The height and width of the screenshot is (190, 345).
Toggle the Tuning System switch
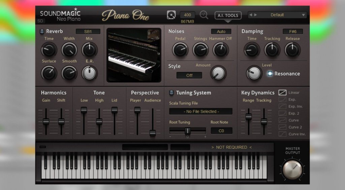[x=171, y=92]
